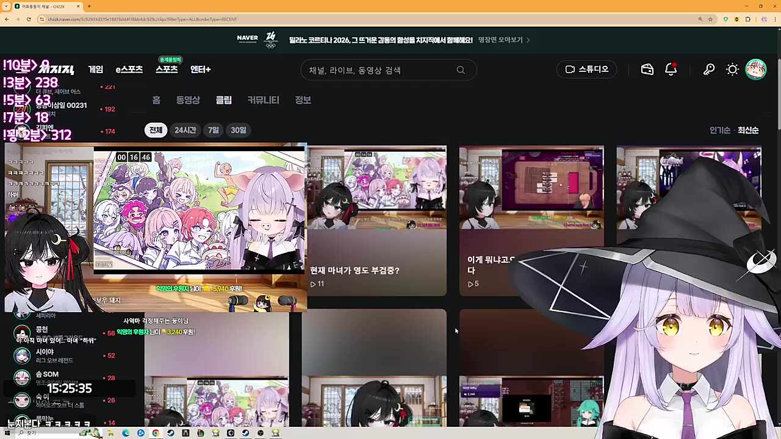Viewport: 781px width, 439px height.
Task: Select the 30일 period option
Action: click(238, 129)
